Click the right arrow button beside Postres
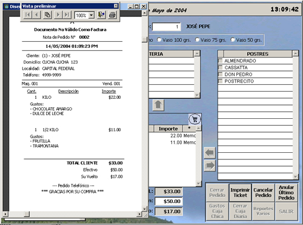Screen dimensions: 303x225 (x=210, y=166)
